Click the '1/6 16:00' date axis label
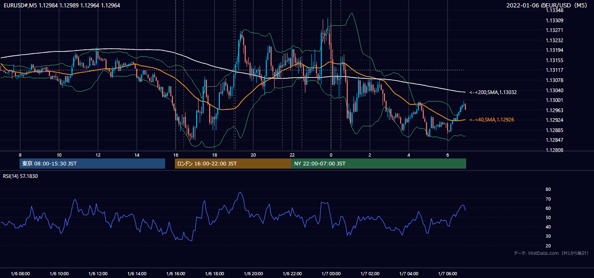Image resolution: width=594 pixels, height=278 pixels. [175, 274]
